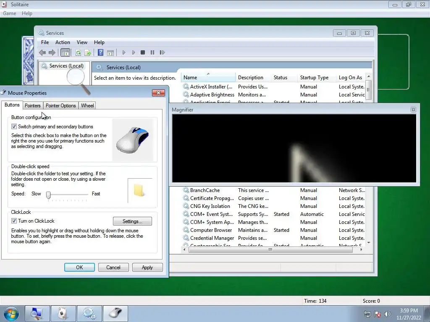Click Cancel in Mouse Properties
Image resolution: width=430 pixels, height=322 pixels.
(x=113, y=267)
